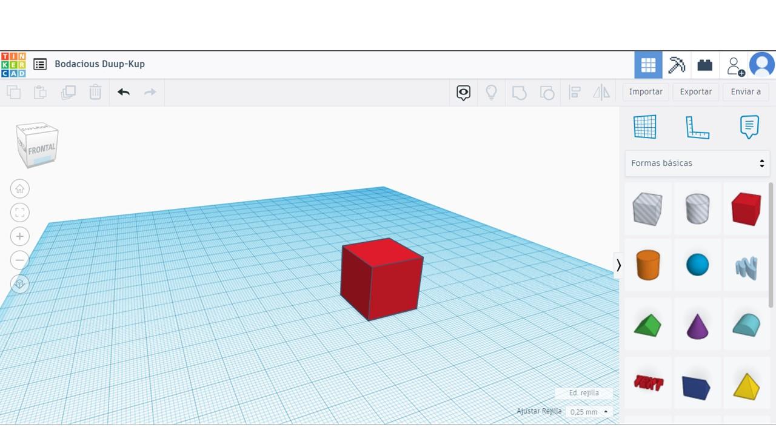This screenshot has height=436, width=776.
Task: Select the teal round roof shape
Action: [x=746, y=325]
